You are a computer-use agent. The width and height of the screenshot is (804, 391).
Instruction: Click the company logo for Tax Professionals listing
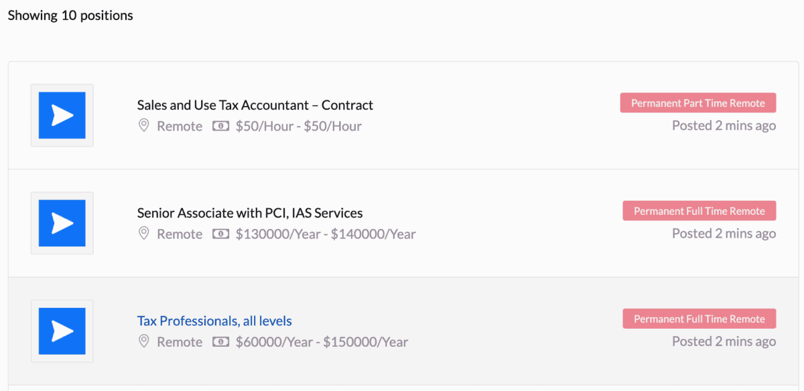[x=62, y=331]
